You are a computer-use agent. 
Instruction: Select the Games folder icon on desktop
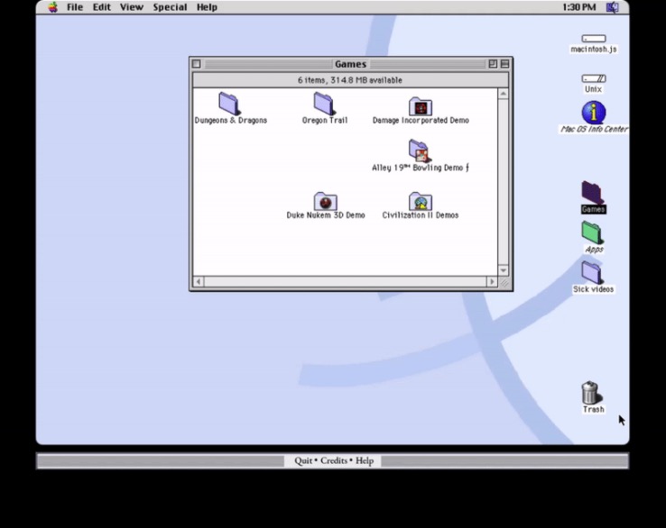(593, 193)
